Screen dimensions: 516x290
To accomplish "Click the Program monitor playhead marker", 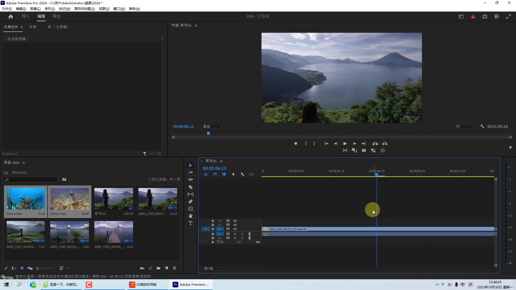I will tap(208, 133).
